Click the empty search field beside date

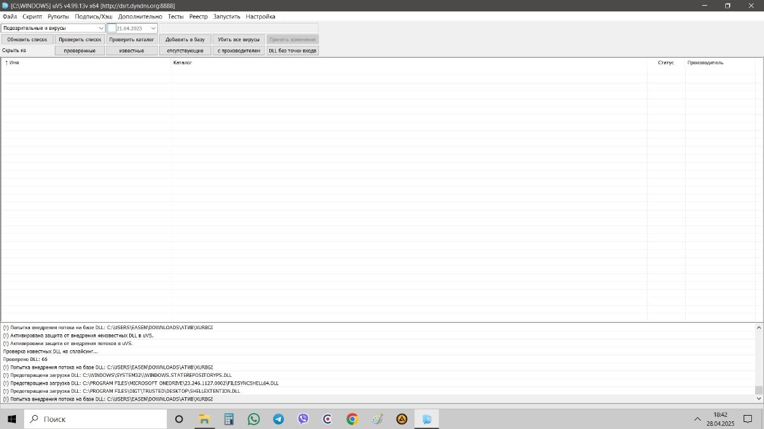click(238, 28)
